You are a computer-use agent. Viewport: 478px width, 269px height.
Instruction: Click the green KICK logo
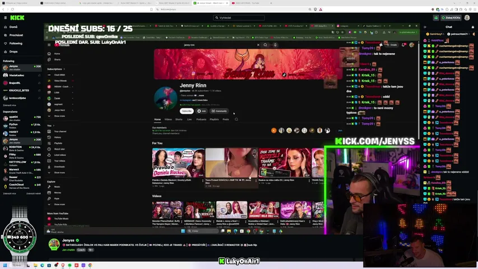(17, 18)
